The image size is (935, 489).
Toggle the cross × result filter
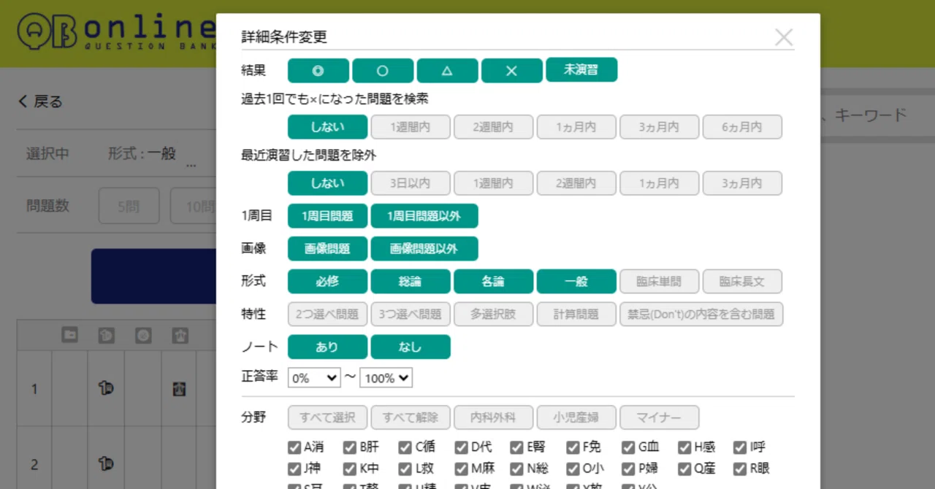[511, 70]
